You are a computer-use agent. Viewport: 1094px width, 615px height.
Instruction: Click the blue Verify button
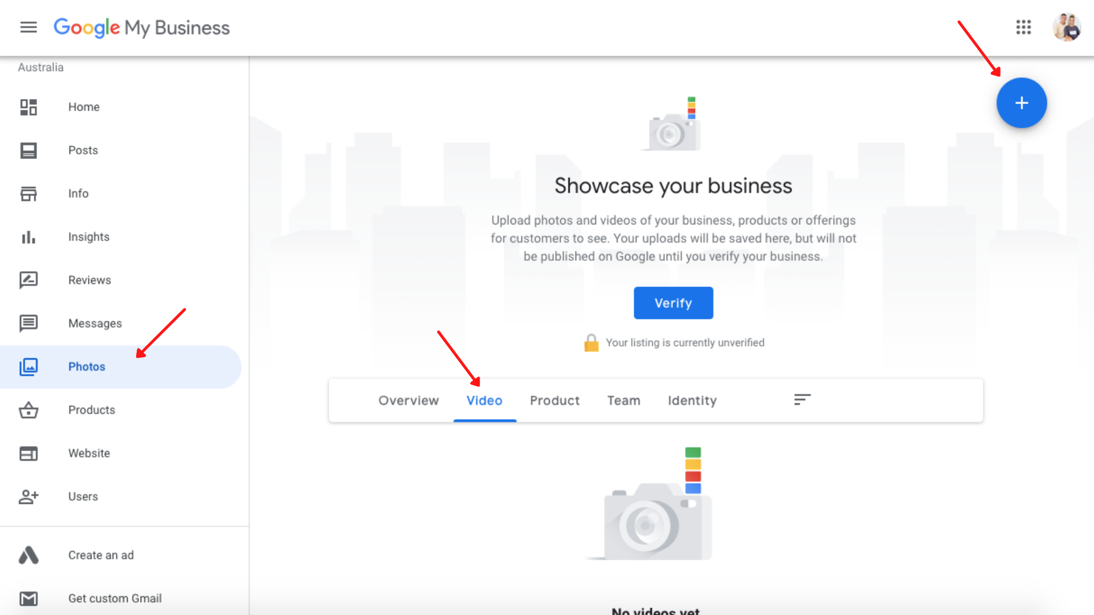click(x=673, y=303)
